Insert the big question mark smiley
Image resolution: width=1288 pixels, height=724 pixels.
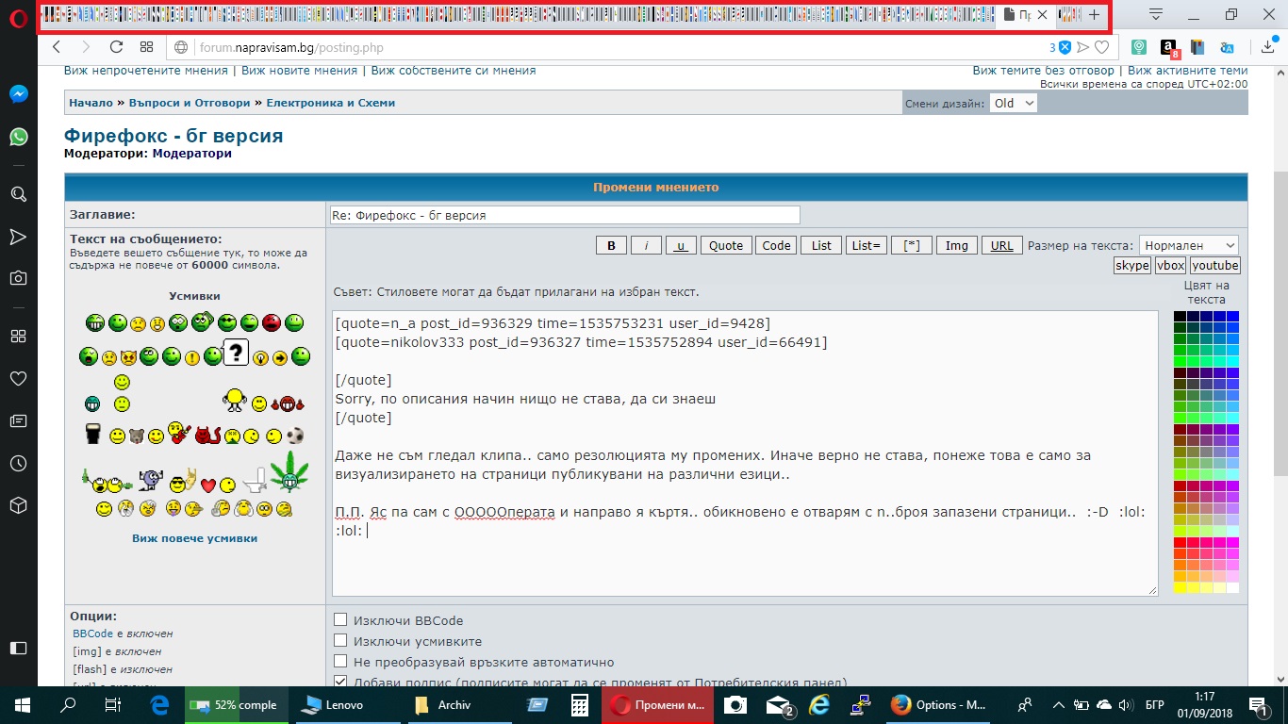(235, 354)
